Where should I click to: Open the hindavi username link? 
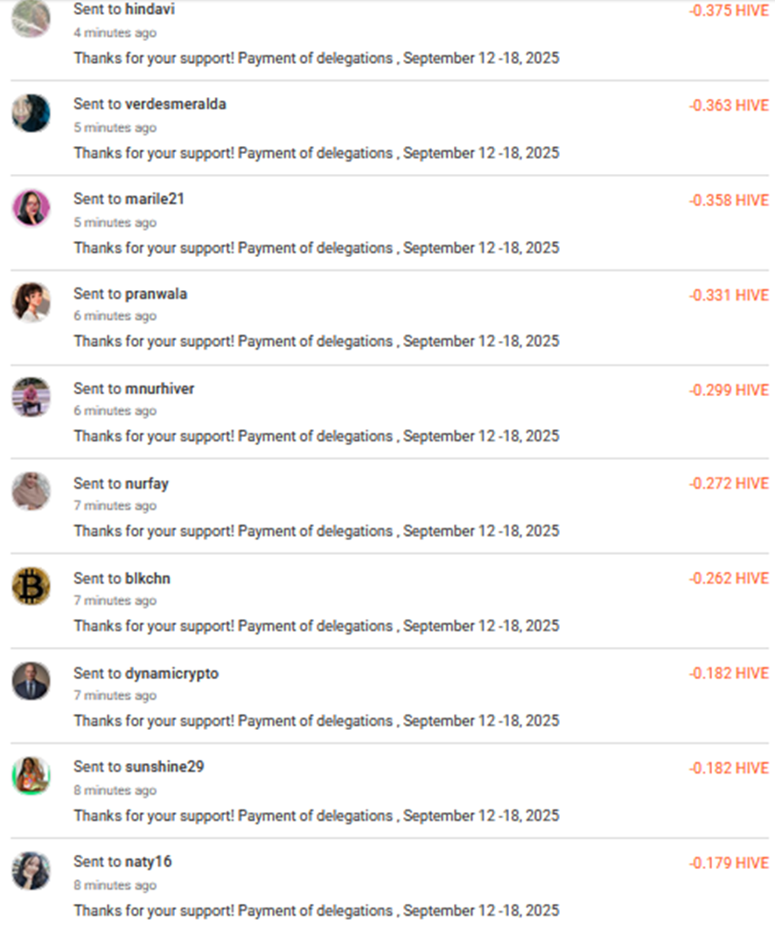pyautogui.click(x=150, y=10)
